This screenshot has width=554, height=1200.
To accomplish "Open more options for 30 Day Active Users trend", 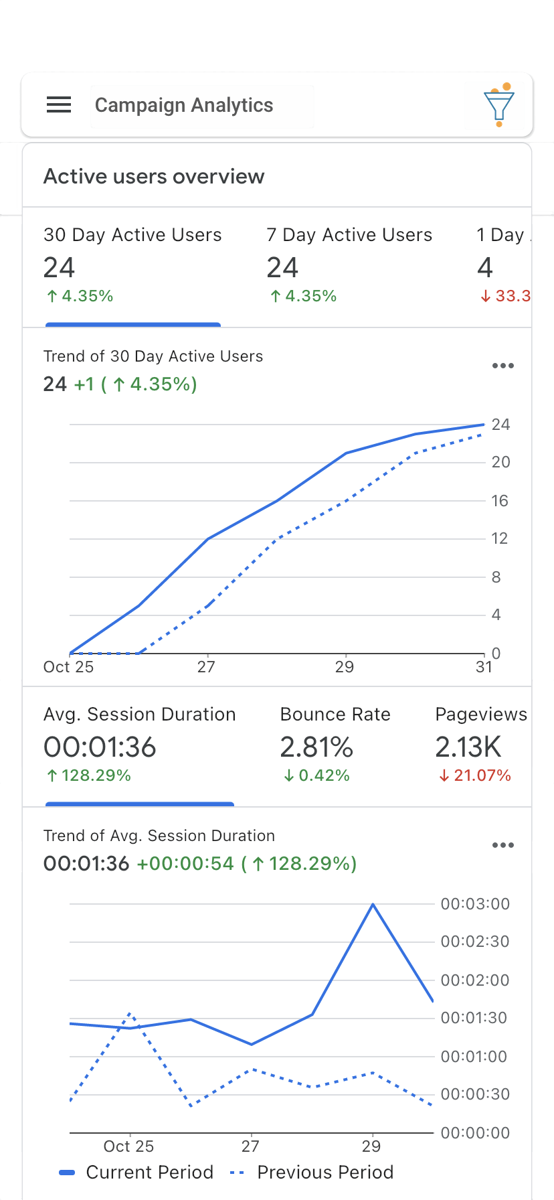I will [x=503, y=366].
